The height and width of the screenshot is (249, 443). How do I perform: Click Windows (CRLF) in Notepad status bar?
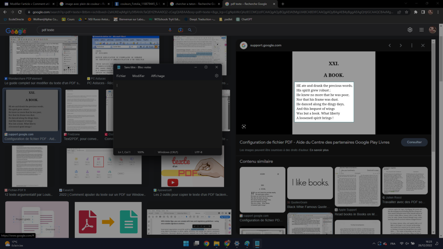click(168, 152)
